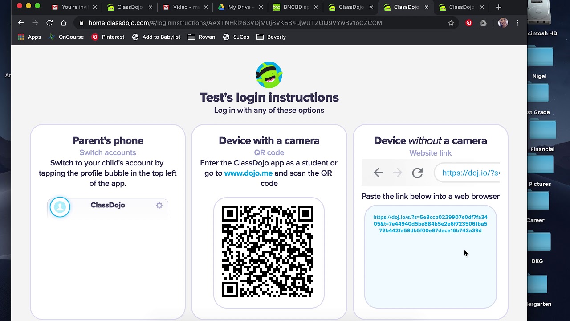Click the Apps grid bookmark
The image size is (570, 321).
tap(29, 37)
